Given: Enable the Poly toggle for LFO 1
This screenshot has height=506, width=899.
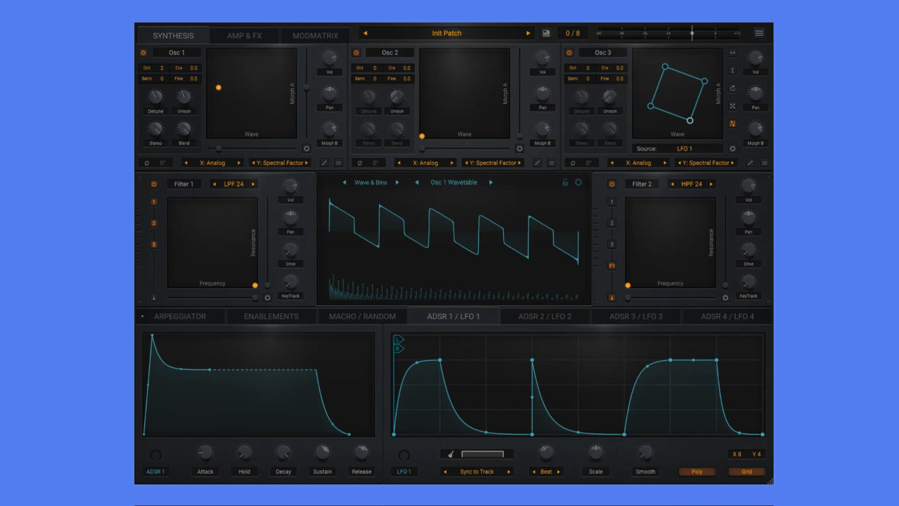Looking at the screenshot, I should pos(696,471).
